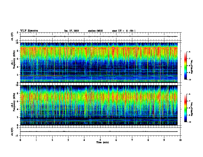Click the "ch.3(V)" waveform axis label
Screen dimensions: 203x157
click(12, 132)
